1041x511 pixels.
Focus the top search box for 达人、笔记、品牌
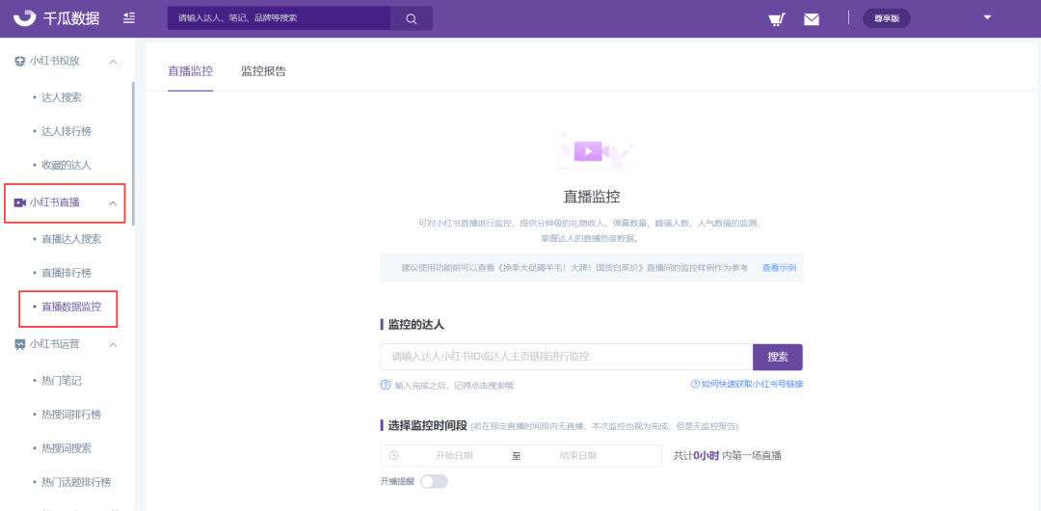(x=279, y=18)
